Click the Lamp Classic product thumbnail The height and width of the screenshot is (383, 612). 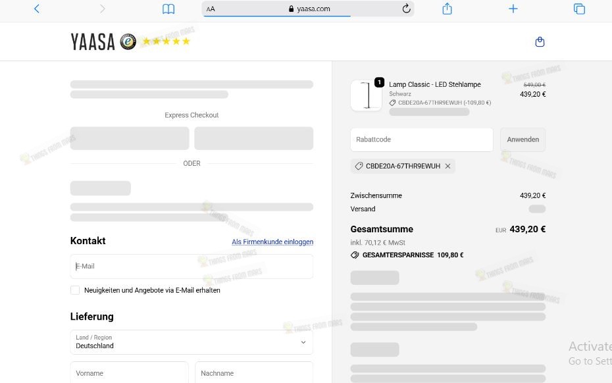(366, 95)
